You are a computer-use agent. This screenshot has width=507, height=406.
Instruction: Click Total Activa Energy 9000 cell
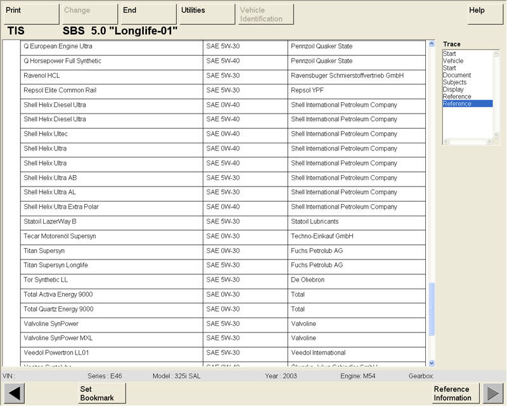(x=112, y=294)
